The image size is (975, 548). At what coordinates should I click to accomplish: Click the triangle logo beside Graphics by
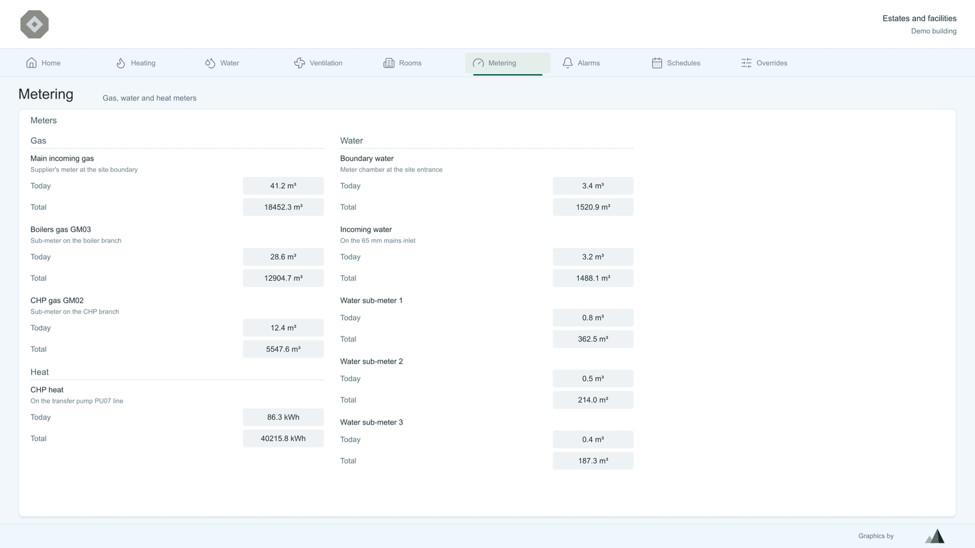(935, 536)
